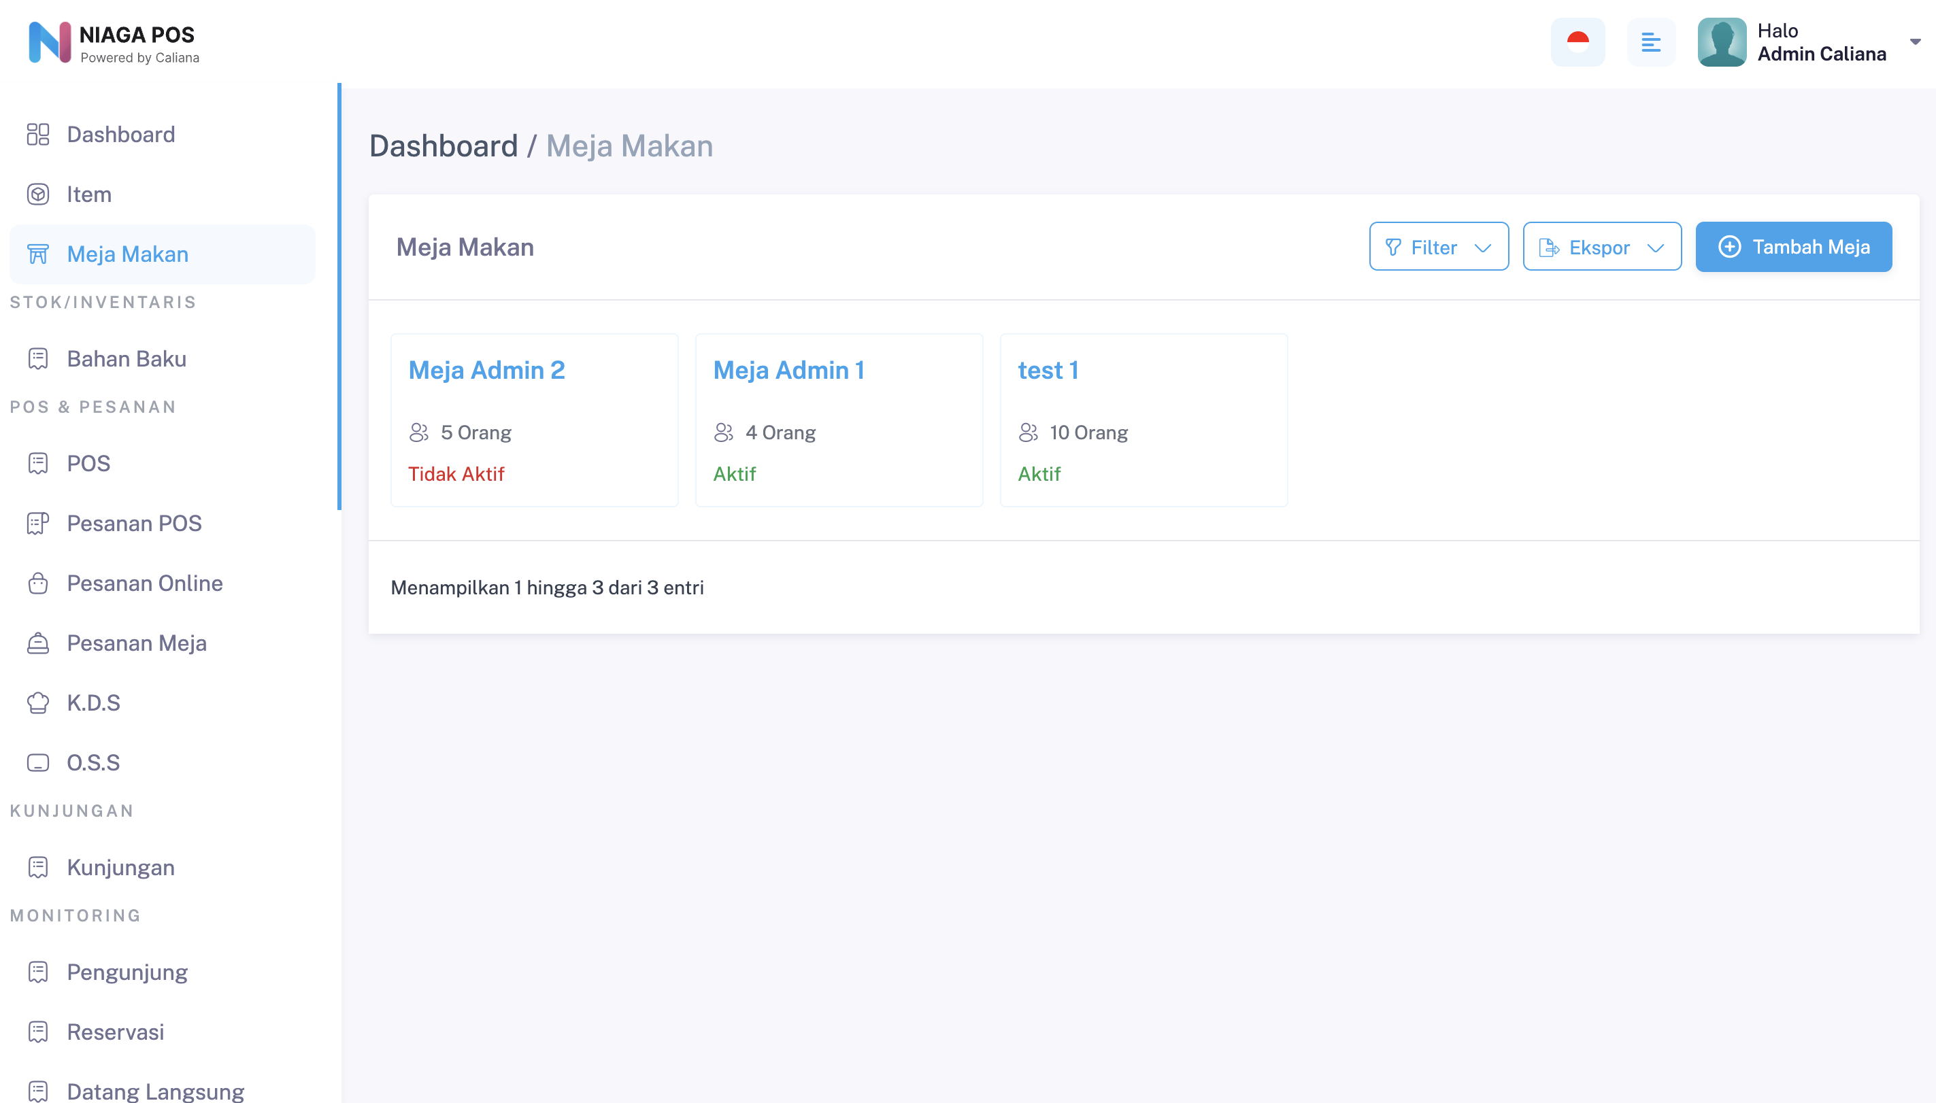This screenshot has height=1103, width=1936.
Task: Click the Tambah Meja button
Action: pyautogui.click(x=1792, y=247)
